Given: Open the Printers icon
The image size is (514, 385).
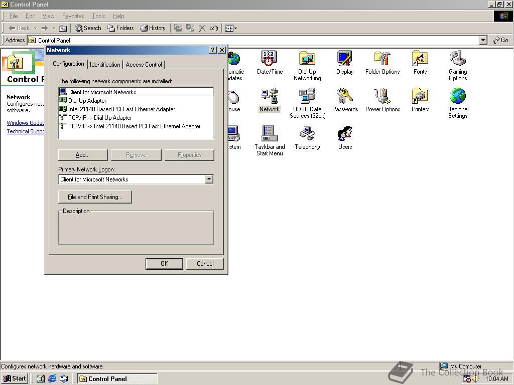Looking at the screenshot, I should (420, 100).
